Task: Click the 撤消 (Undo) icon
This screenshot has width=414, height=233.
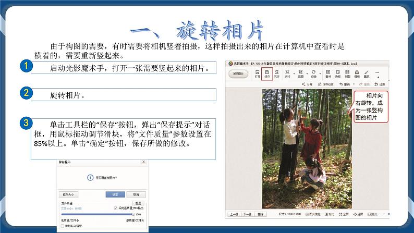Action: coord(345,84)
